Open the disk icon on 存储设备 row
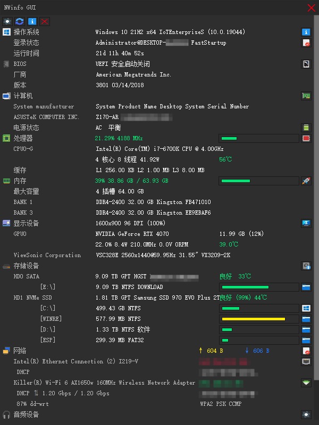 (x=306, y=266)
